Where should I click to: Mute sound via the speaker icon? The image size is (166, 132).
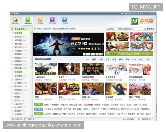124,119
